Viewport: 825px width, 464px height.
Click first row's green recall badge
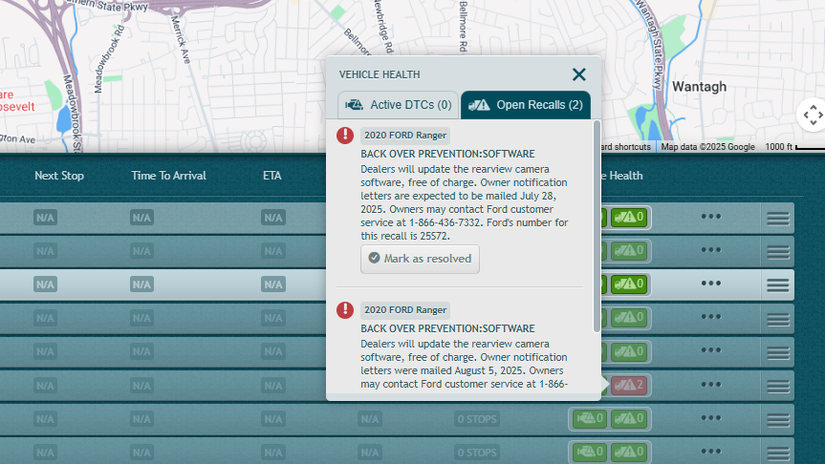pos(630,217)
